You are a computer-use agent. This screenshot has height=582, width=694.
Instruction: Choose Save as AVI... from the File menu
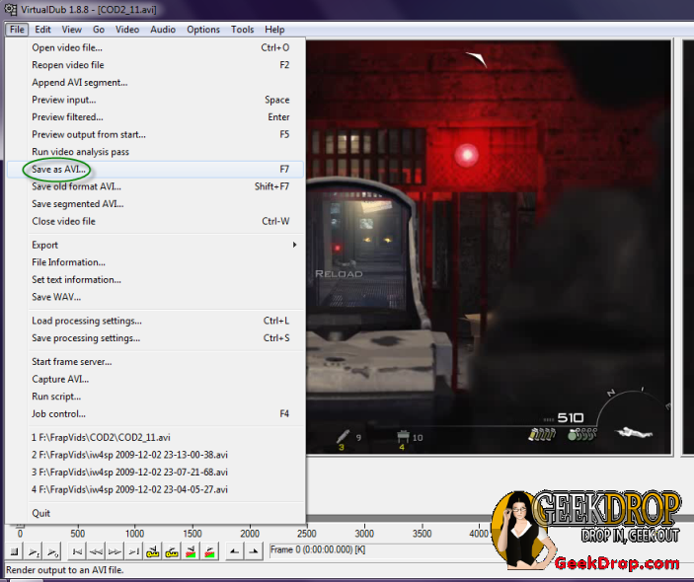pos(59,170)
